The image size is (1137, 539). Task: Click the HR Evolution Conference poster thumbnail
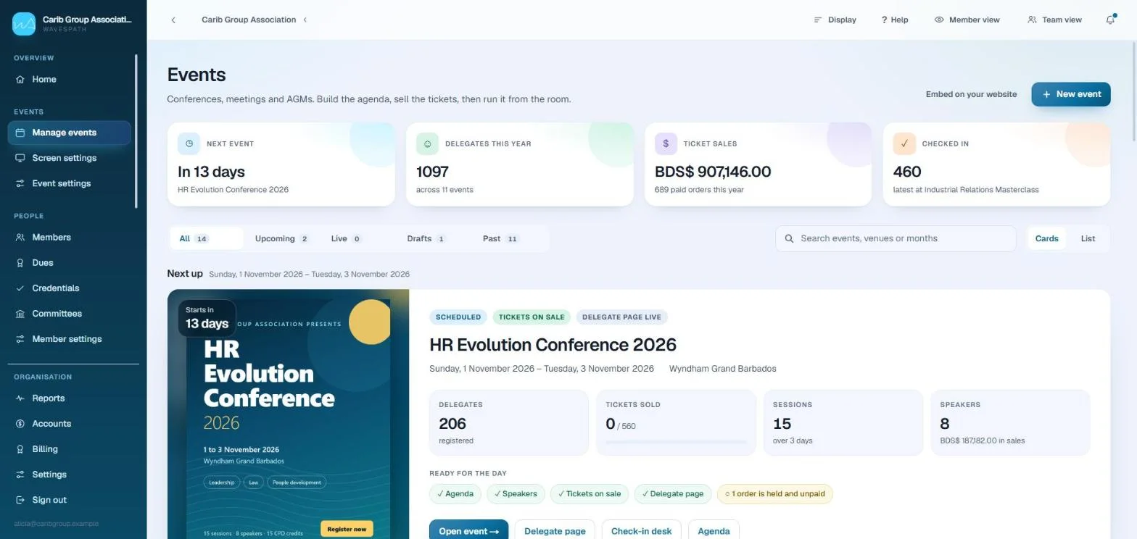[x=288, y=414]
